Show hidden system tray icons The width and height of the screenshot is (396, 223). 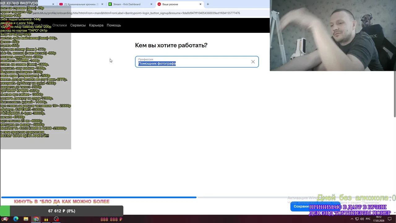352,219
